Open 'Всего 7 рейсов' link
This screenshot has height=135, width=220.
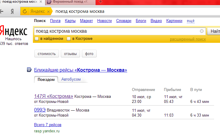point(48,125)
